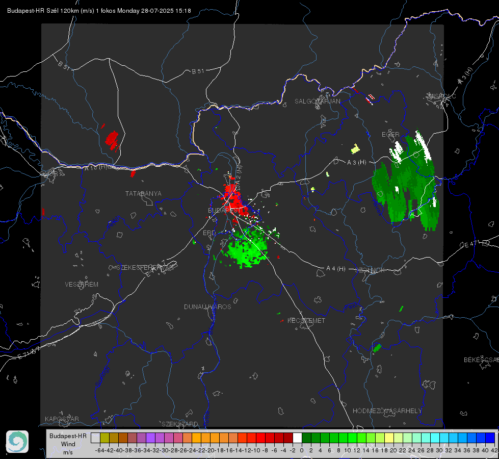Click the Budapest-HR Wind m/s legend caption
499x459 pixels.
point(68,444)
